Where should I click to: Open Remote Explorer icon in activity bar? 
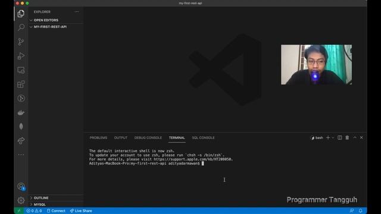[x=21, y=70]
